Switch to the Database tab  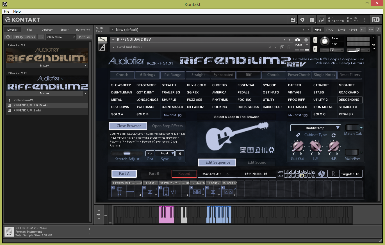tap(47, 29)
